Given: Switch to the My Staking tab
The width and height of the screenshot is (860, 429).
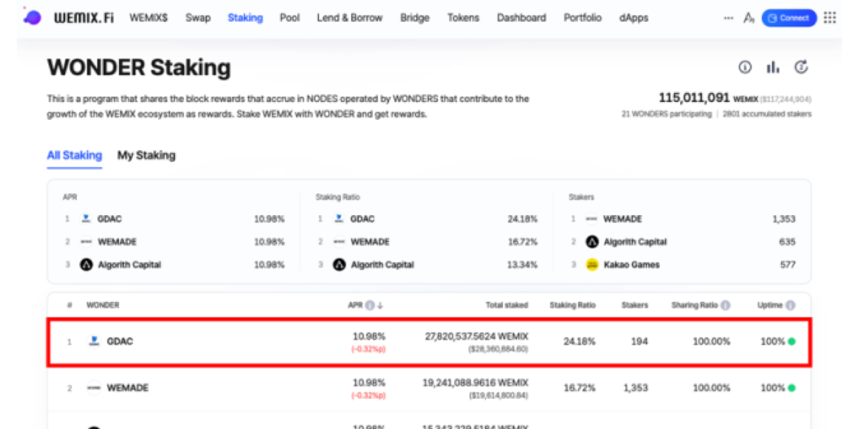Looking at the screenshot, I should 146,155.
